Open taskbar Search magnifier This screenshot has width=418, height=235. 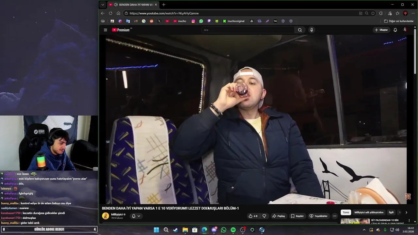pyautogui.click(x=166, y=230)
